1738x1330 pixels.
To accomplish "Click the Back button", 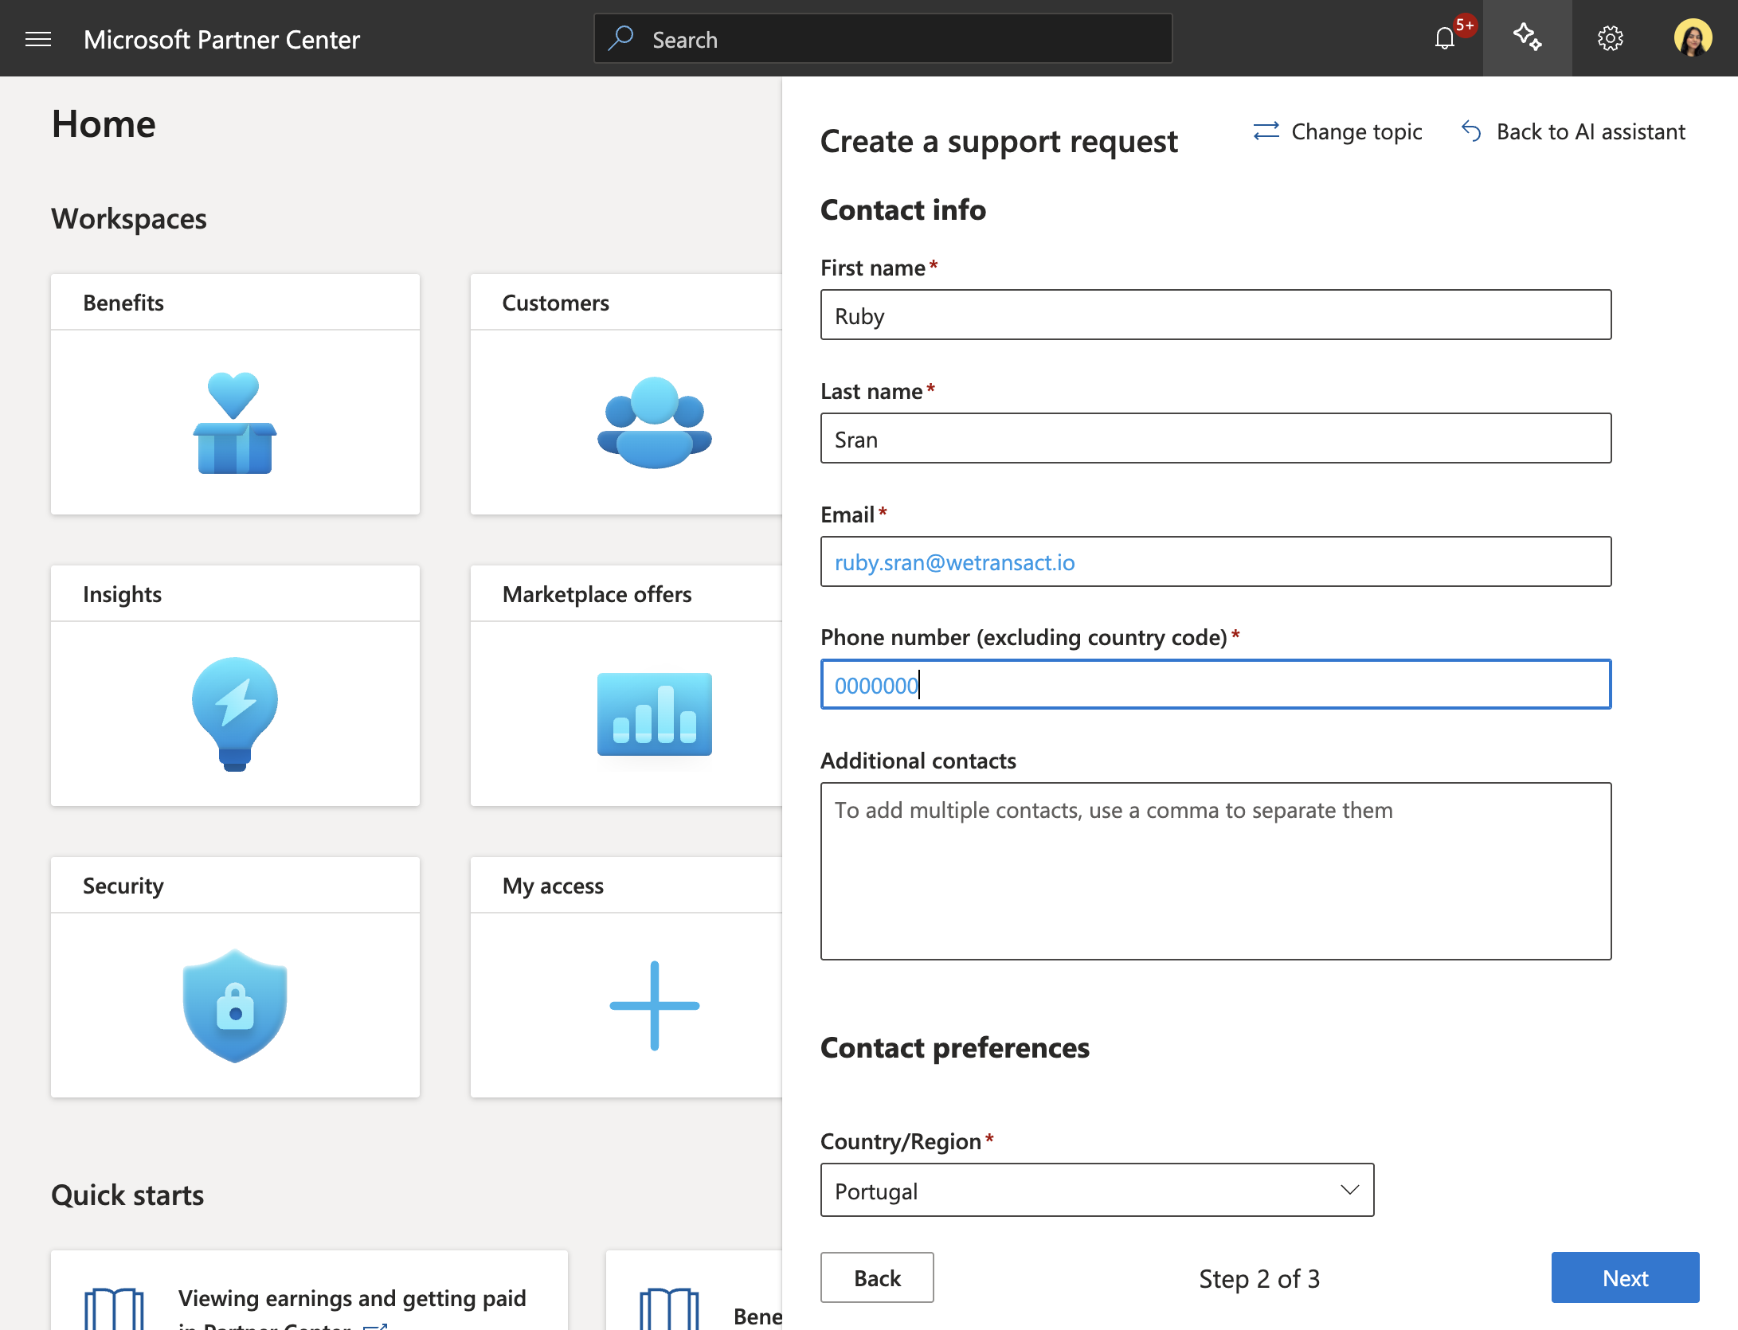I will pos(877,1277).
